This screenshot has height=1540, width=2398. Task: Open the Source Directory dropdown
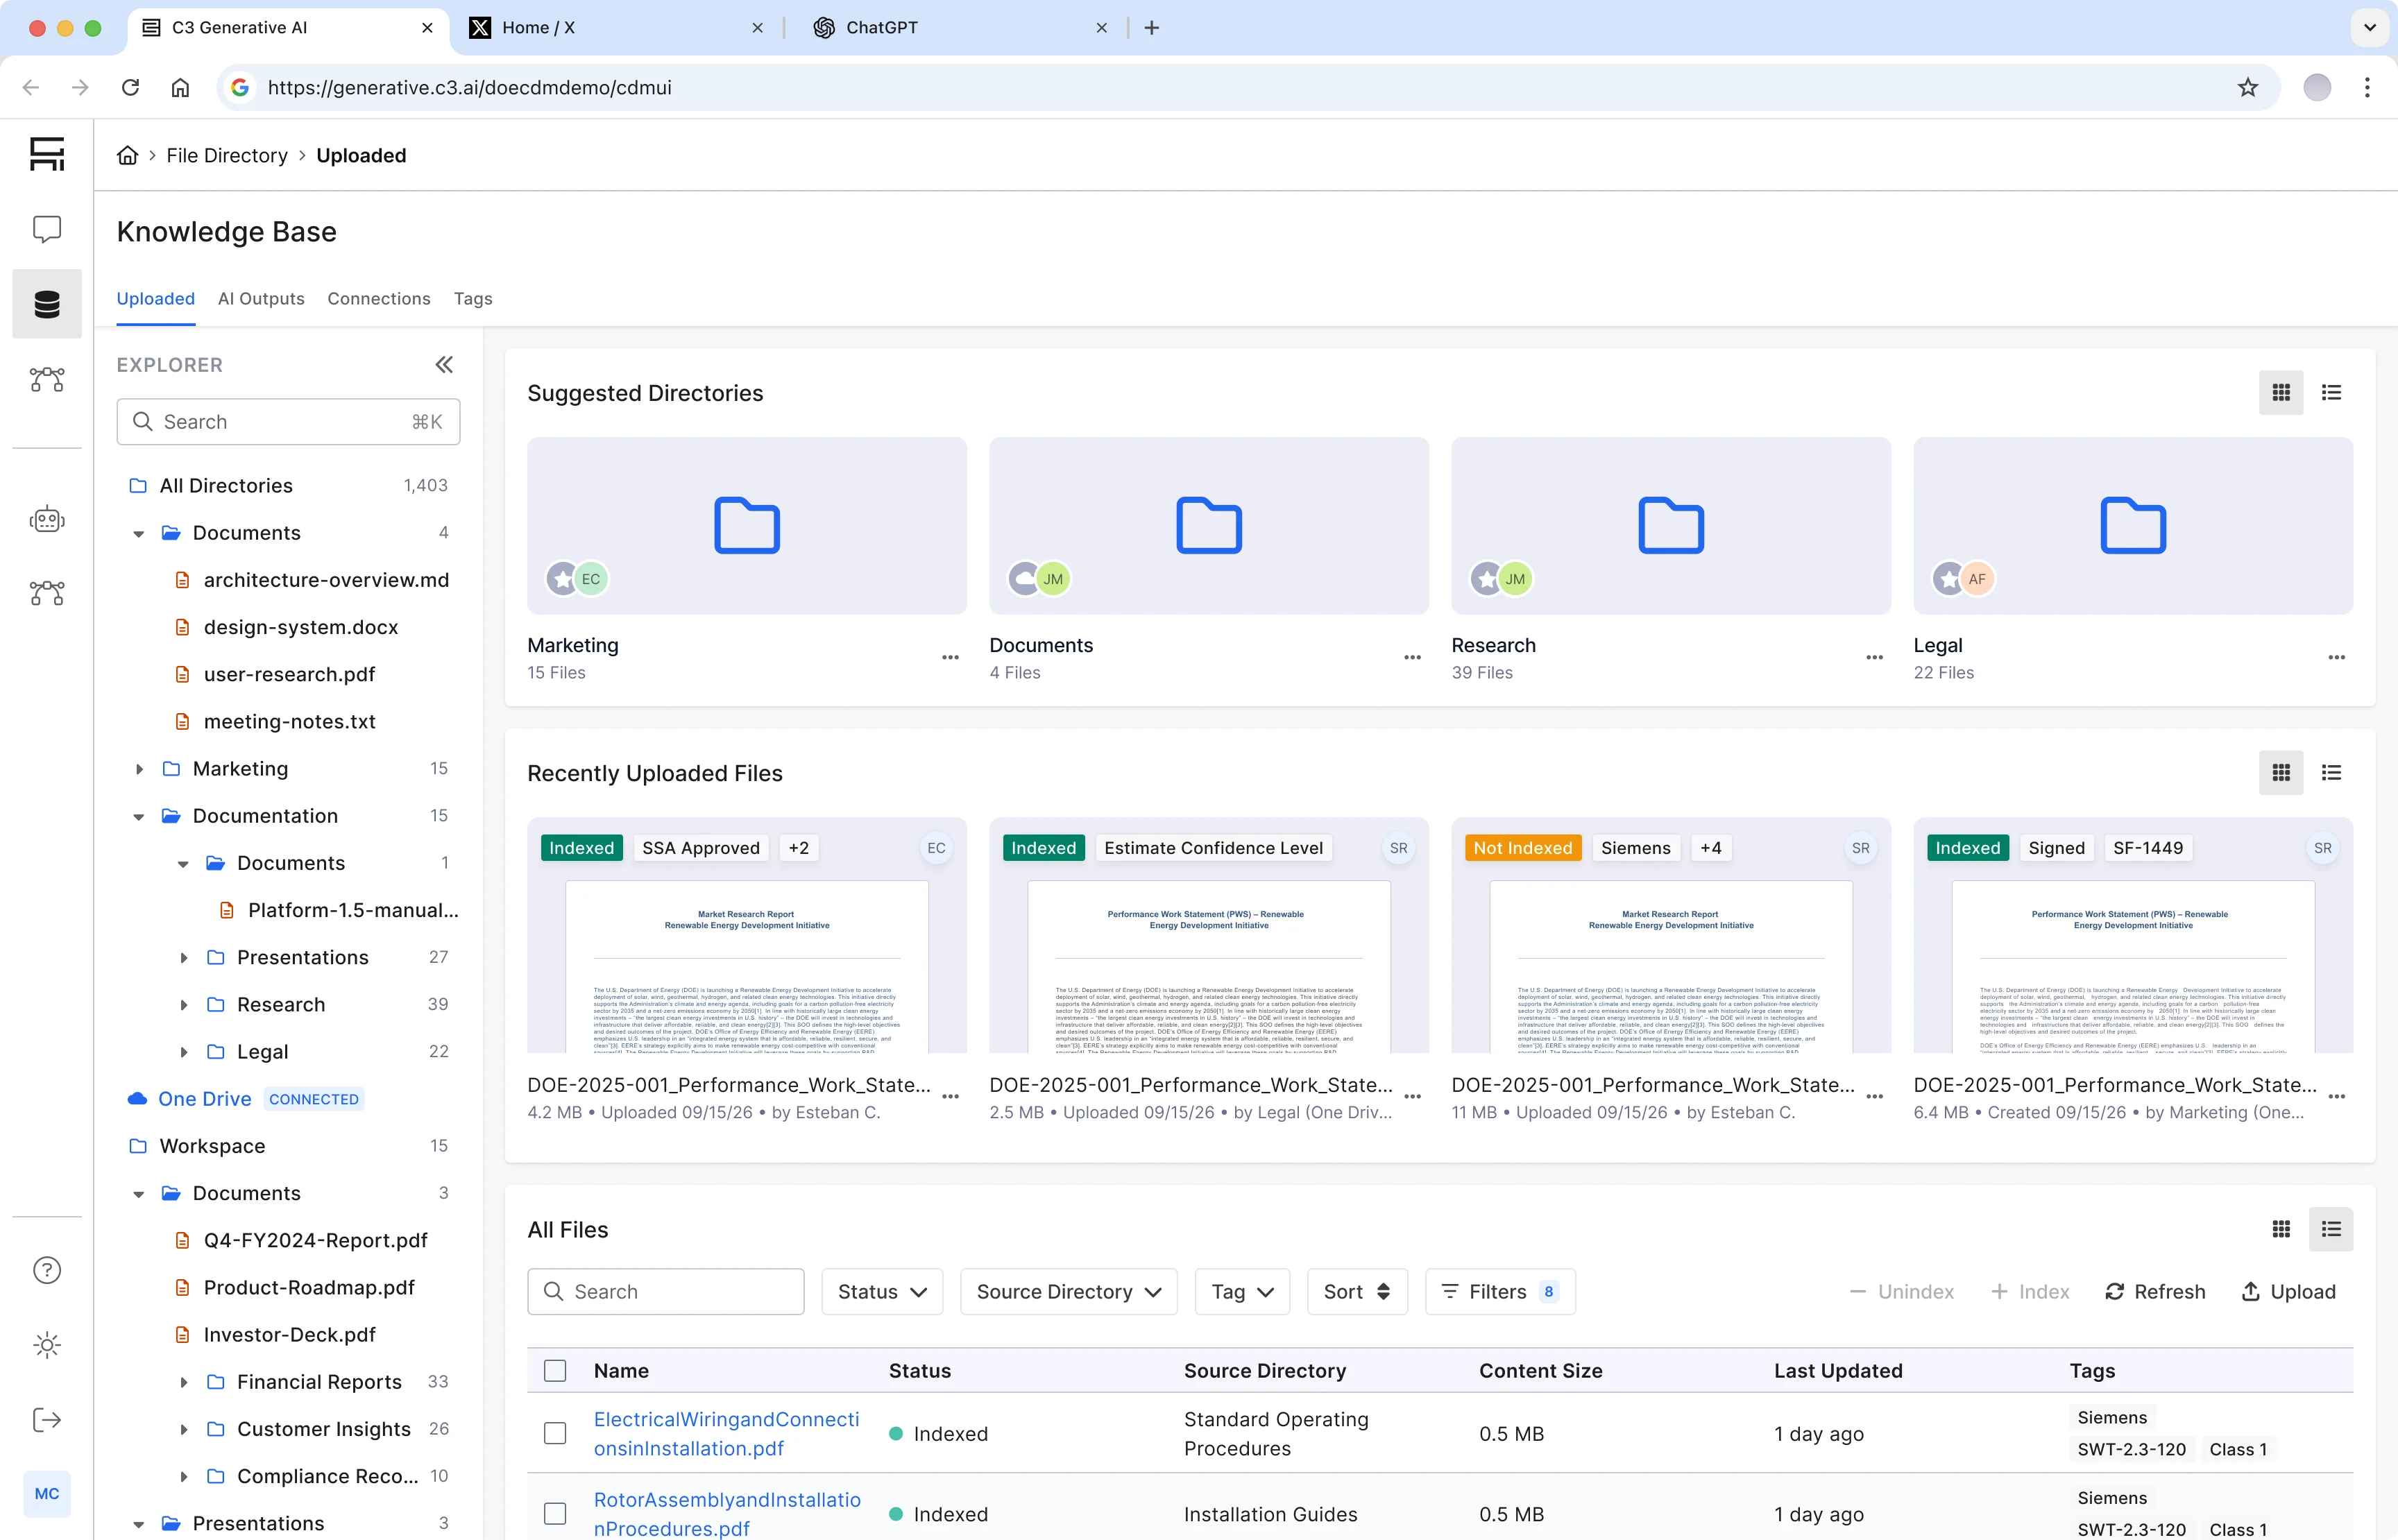(x=1069, y=1292)
